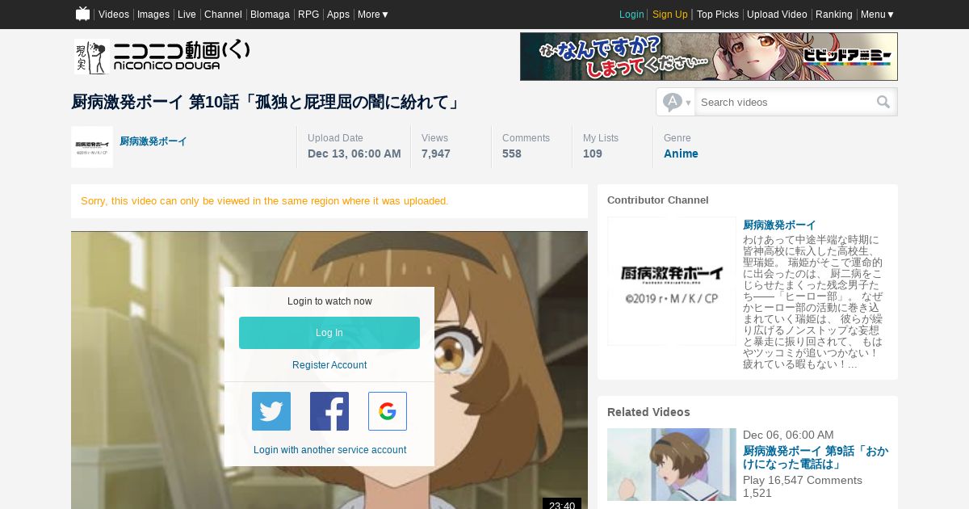
Task: Open Images in the top navigation
Action: [x=153, y=15]
